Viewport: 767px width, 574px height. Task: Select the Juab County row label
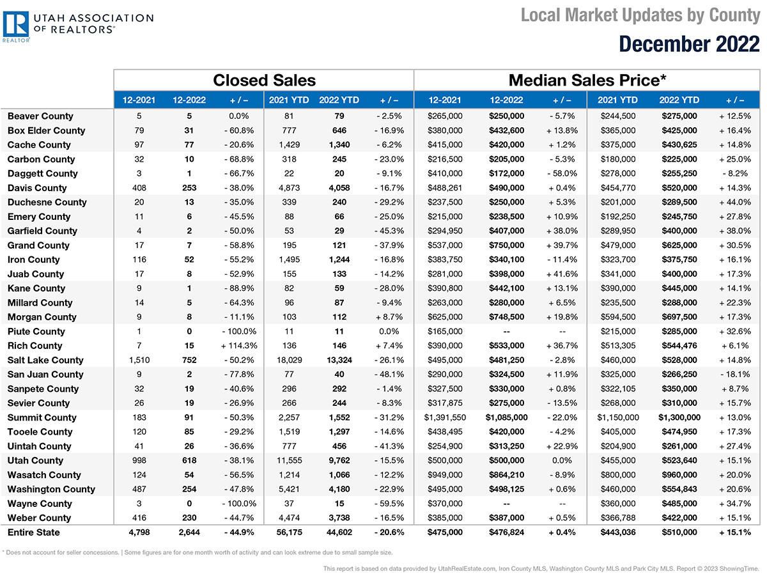[36, 274]
